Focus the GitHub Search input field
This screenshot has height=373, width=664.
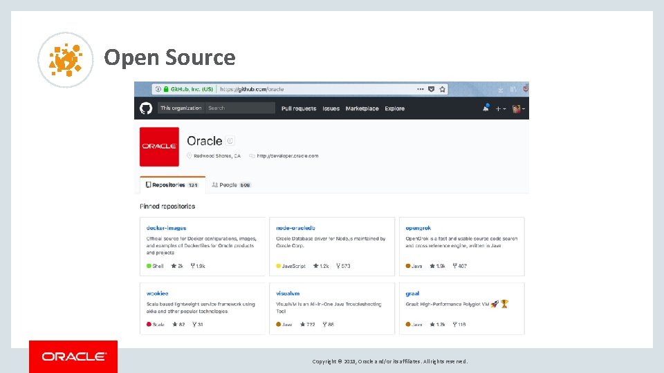240,108
